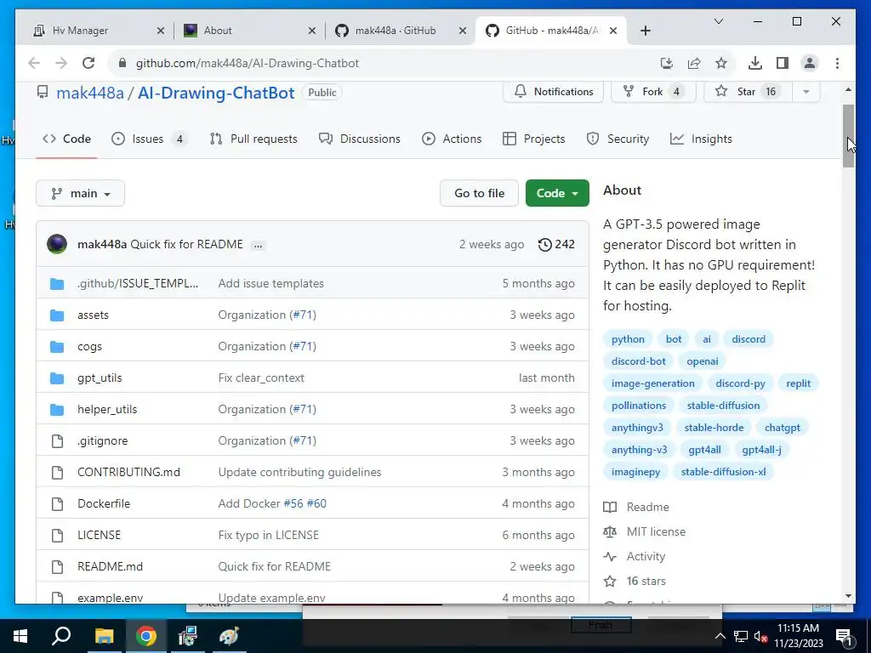The height and width of the screenshot is (653, 871).
Task: Click the commit history clock icon
Action: coord(545,244)
